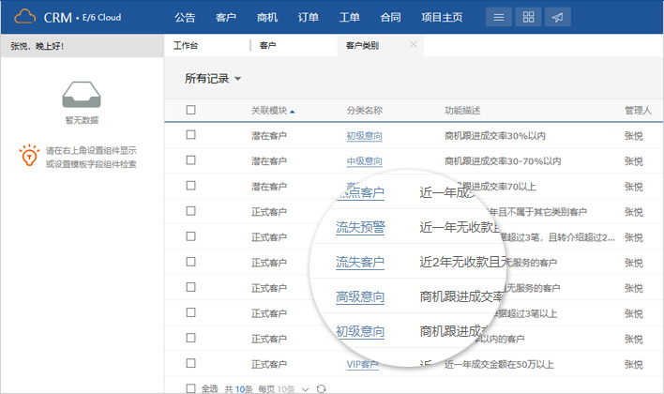The width and height of the screenshot is (664, 394).
Task: Open the grid apps icon in header
Action: point(528,17)
